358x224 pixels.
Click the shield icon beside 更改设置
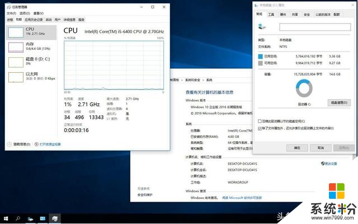(x=323, y=164)
